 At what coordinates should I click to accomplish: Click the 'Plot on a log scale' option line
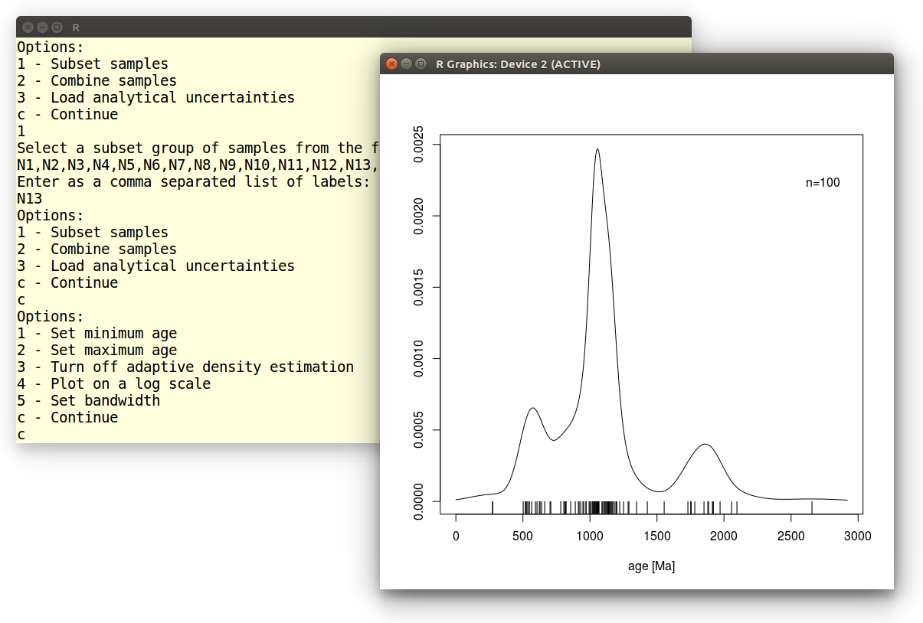[113, 383]
